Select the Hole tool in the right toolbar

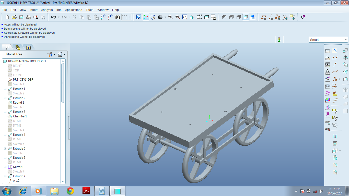335,136
